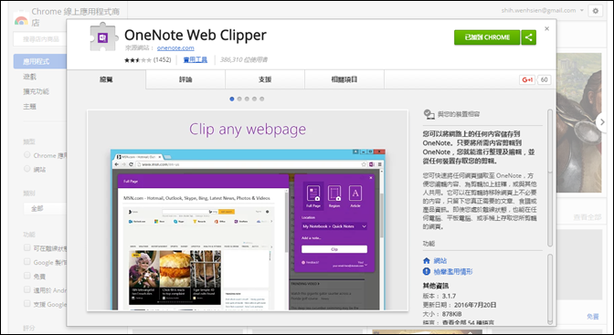The width and height of the screenshot is (614, 335).
Task: Close the OneNote Web Clipper dialog
Action: pyautogui.click(x=547, y=28)
